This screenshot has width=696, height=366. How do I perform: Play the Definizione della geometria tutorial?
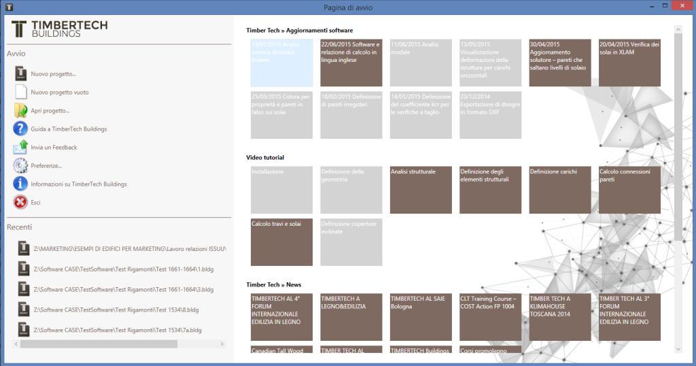351,190
